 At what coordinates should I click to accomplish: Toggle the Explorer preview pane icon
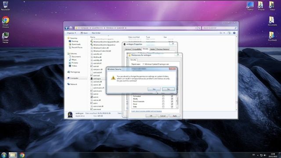point(229,33)
